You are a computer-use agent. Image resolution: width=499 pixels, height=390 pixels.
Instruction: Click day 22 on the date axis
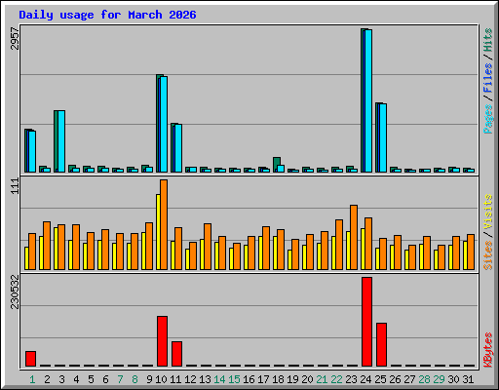336,379
